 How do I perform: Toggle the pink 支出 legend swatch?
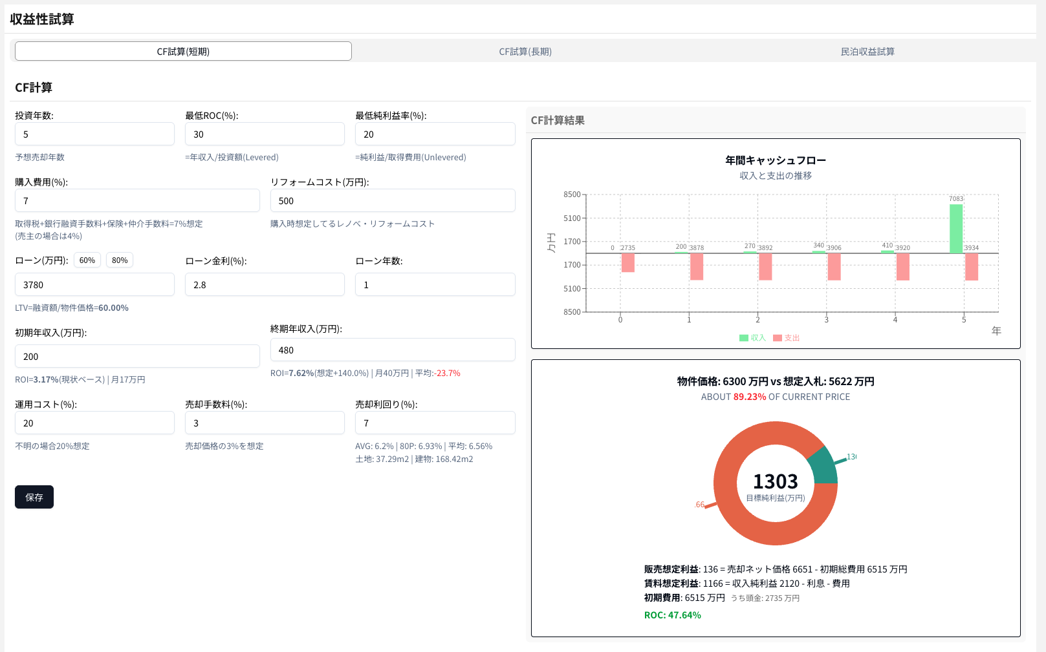(778, 338)
